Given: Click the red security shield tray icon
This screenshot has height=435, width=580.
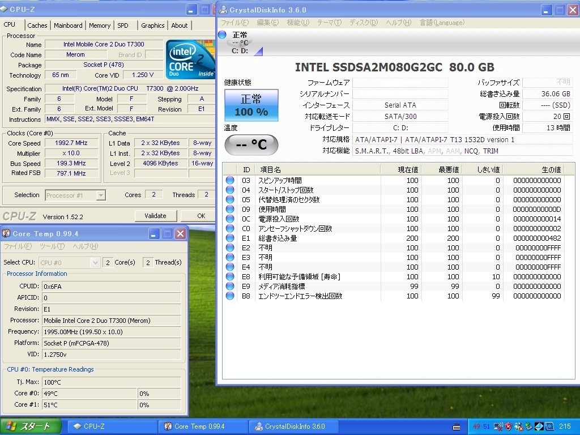Looking at the screenshot, I should coord(508,427).
